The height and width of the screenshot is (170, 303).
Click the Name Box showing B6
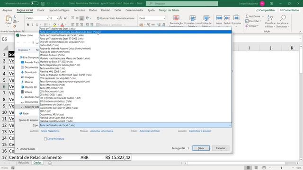[8, 39]
